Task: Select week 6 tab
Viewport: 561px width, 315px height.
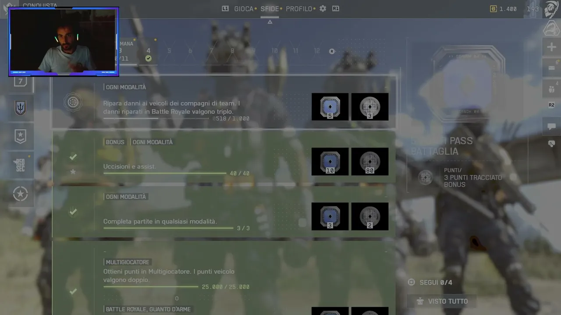Action: pos(190,51)
